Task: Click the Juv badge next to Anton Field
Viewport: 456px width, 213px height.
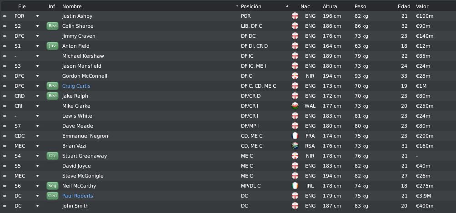Action: [x=52, y=46]
